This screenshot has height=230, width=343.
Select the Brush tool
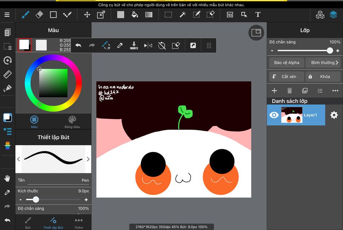pyautogui.click(x=25, y=15)
